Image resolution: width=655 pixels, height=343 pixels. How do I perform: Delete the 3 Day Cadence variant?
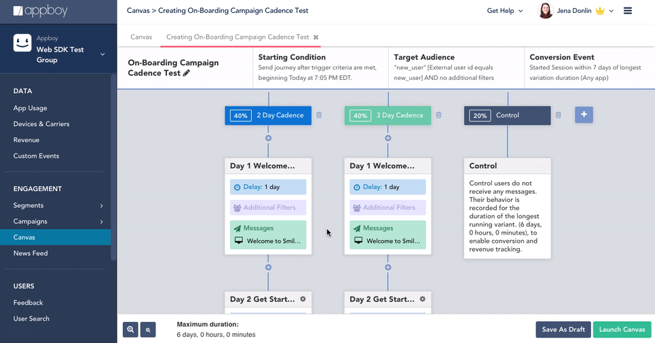pos(439,115)
